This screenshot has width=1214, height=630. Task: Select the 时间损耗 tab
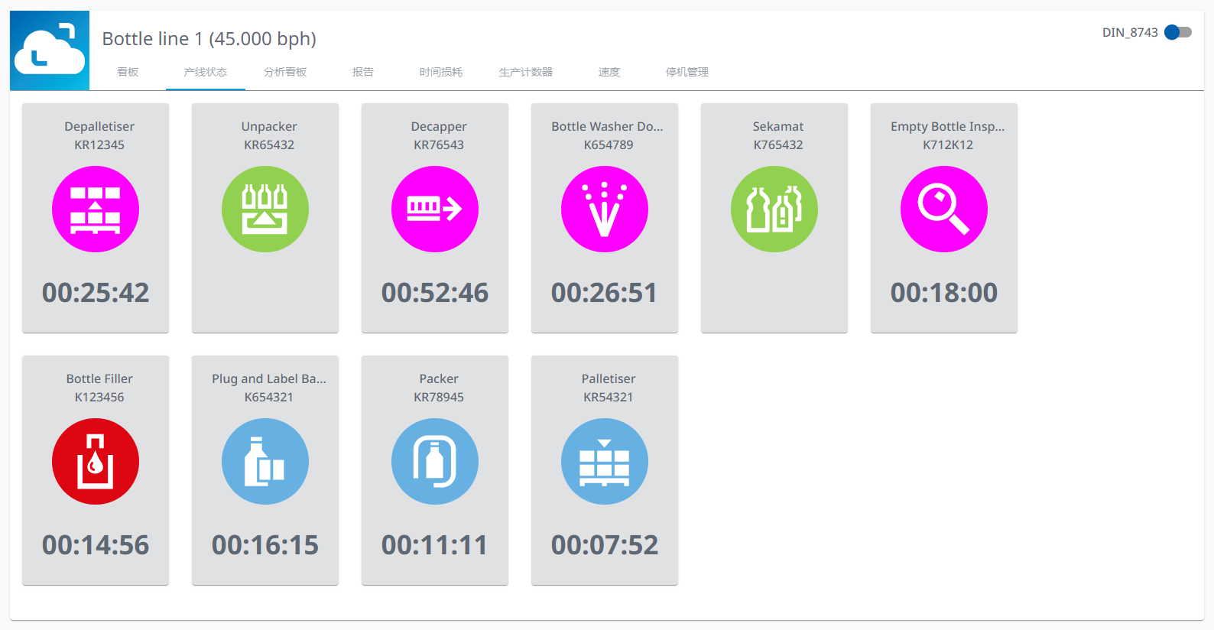(x=441, y=72)
